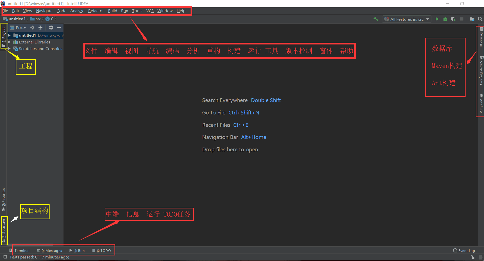Open the 0: Messages tool window
Screen dimensions: 484x261
click(49, 251)
